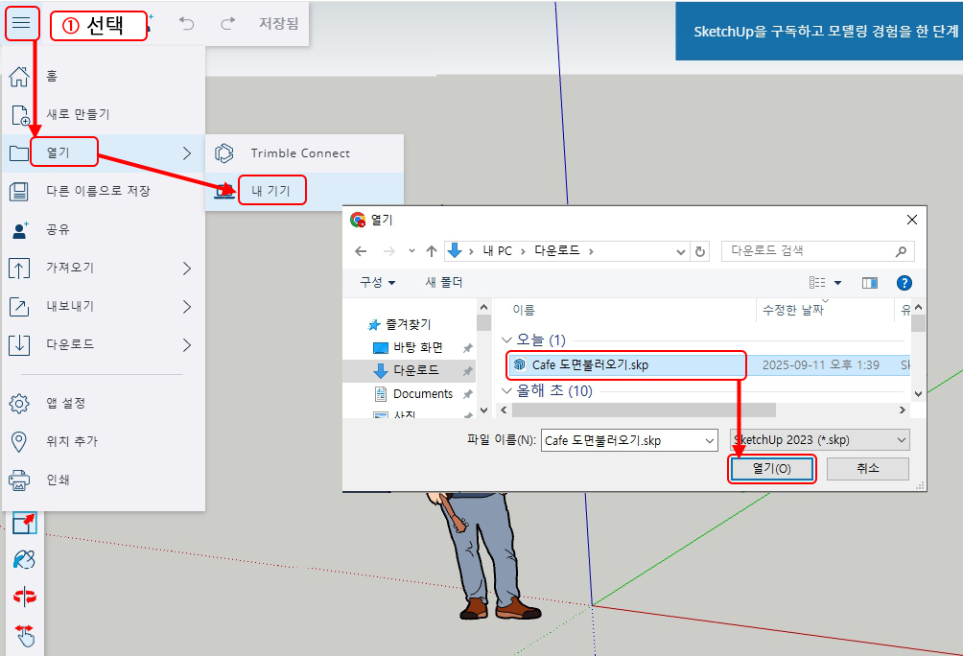Click the back arrow in file dialog
The image size is (963, 656).
coord(361,251)
